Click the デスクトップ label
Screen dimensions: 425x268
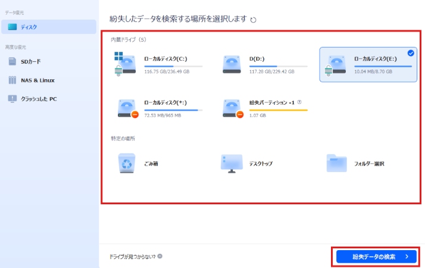tap(261, 164)
